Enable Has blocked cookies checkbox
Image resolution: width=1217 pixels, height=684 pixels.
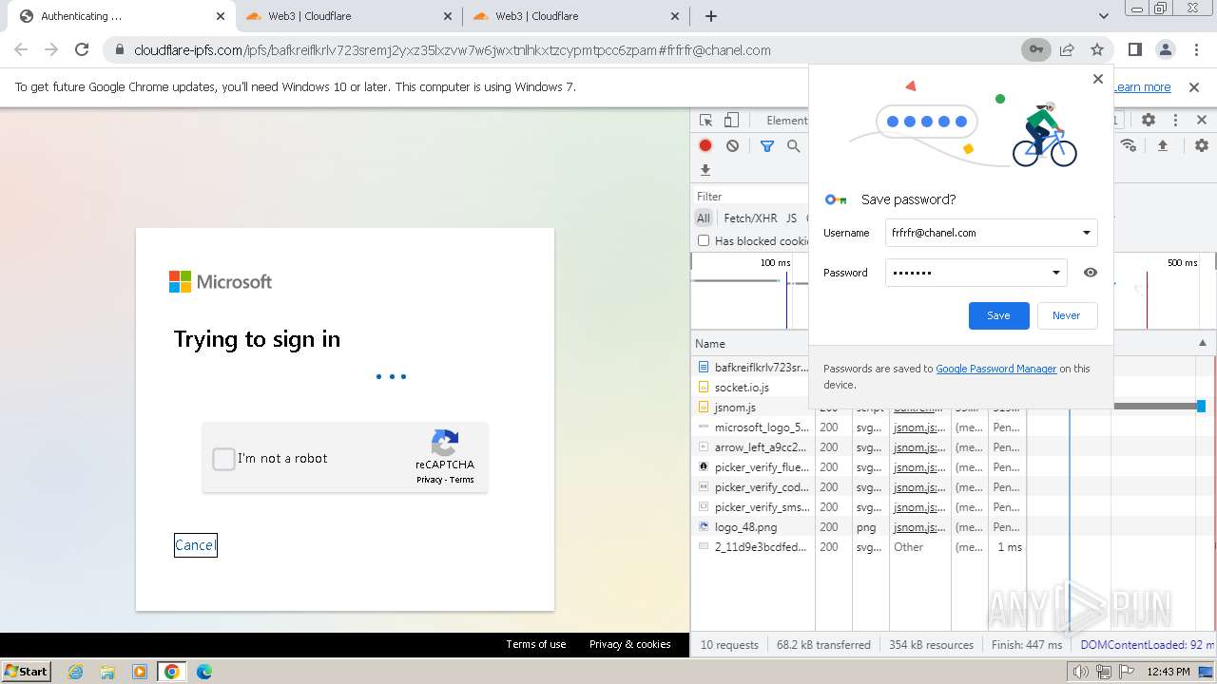pyautogui.click(x=704, y=240)
